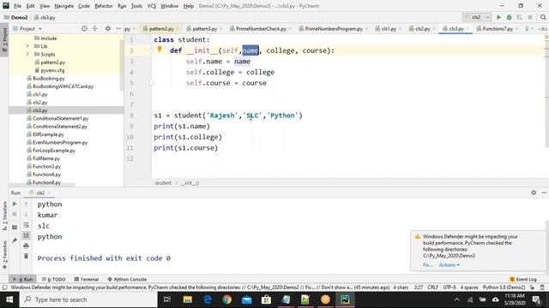
Task: Open Run panel settings gear
Action: pyautogui.click(x=534, y=192)
